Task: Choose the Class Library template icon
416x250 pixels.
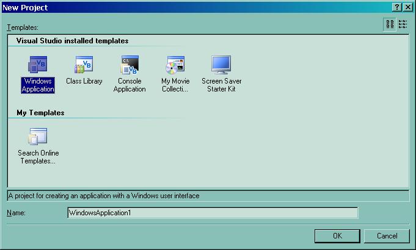Action: (84, 65)
